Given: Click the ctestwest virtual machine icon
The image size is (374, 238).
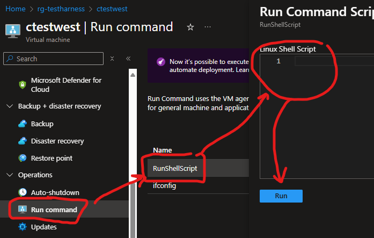Looking at the screenshot, I should (x=13, y=31).
